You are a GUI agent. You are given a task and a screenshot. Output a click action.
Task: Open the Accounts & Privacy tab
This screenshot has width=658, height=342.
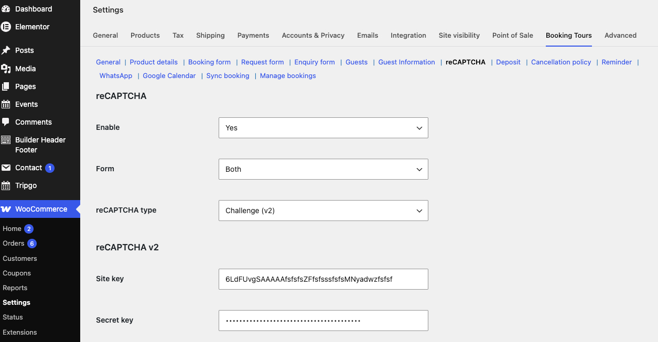point(313,35)
